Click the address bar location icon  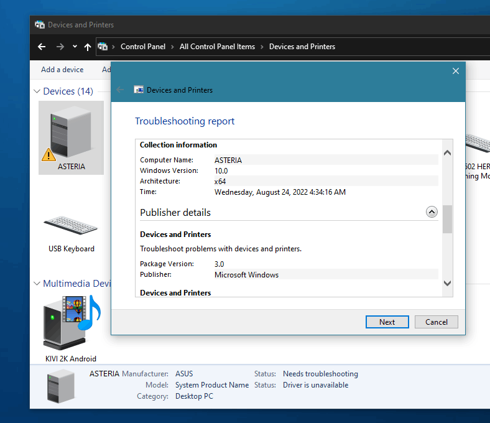tap(103, 47)
